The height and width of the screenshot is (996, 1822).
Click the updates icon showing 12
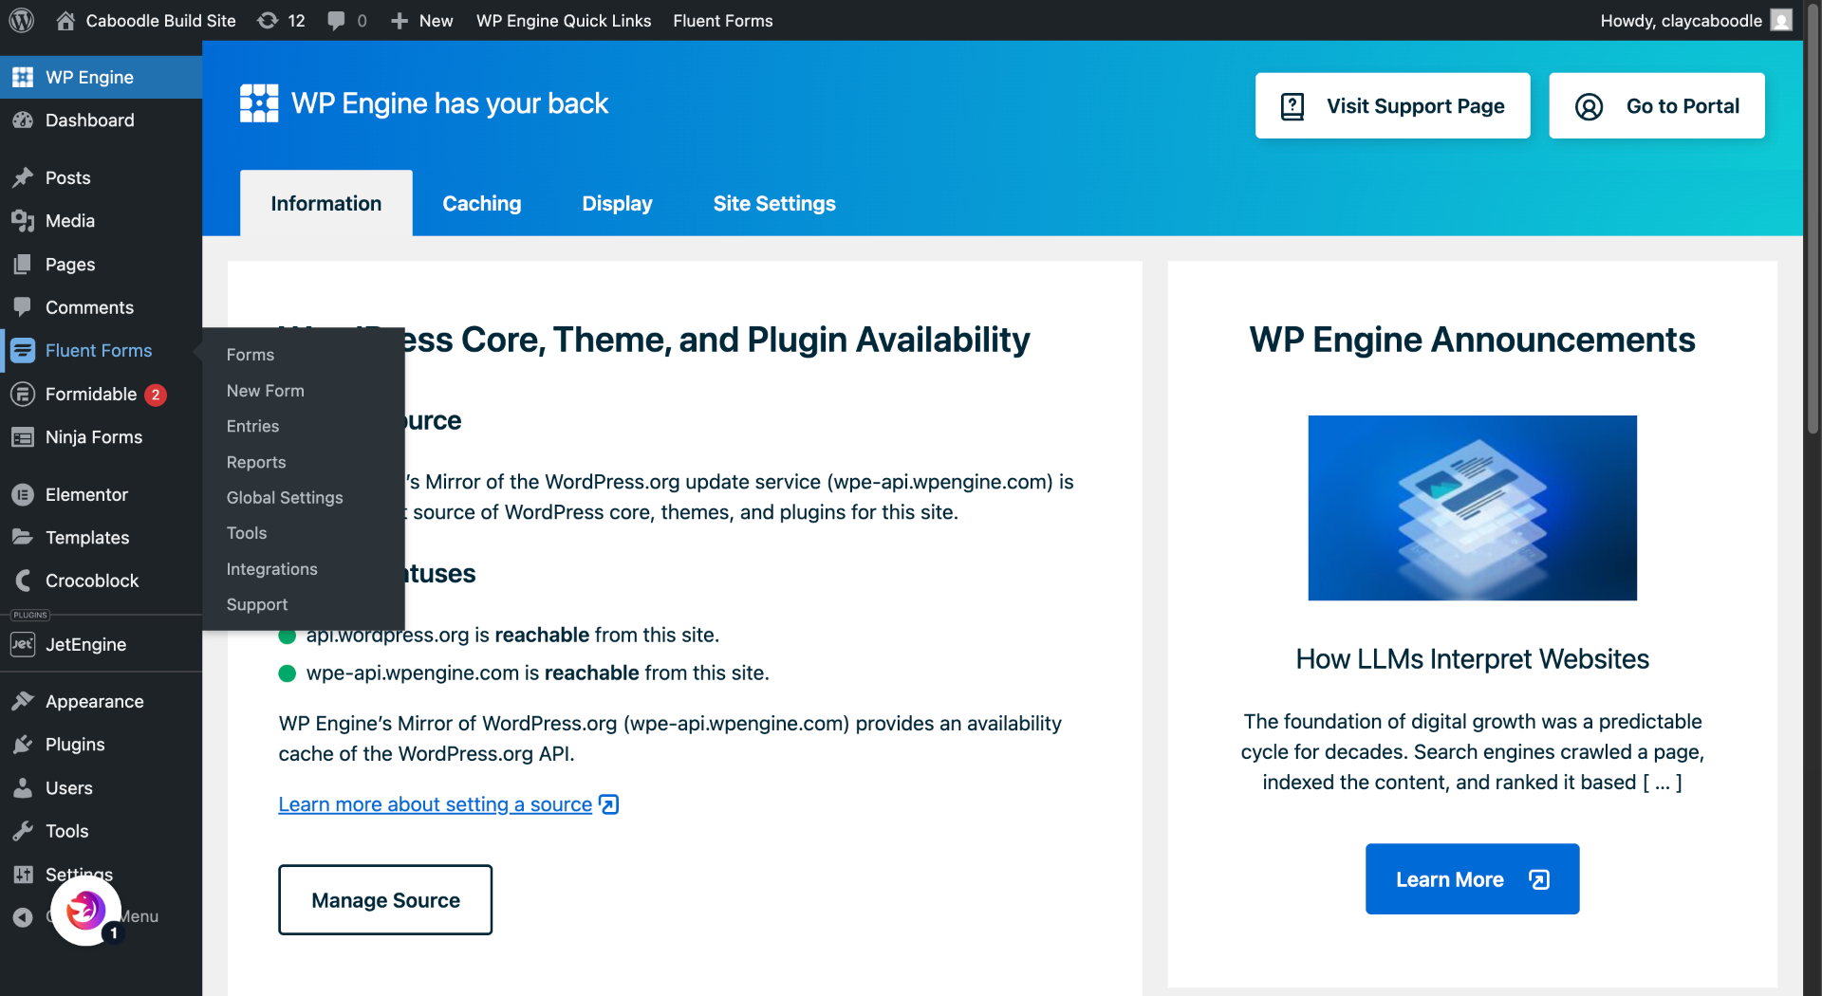(268, 20)
